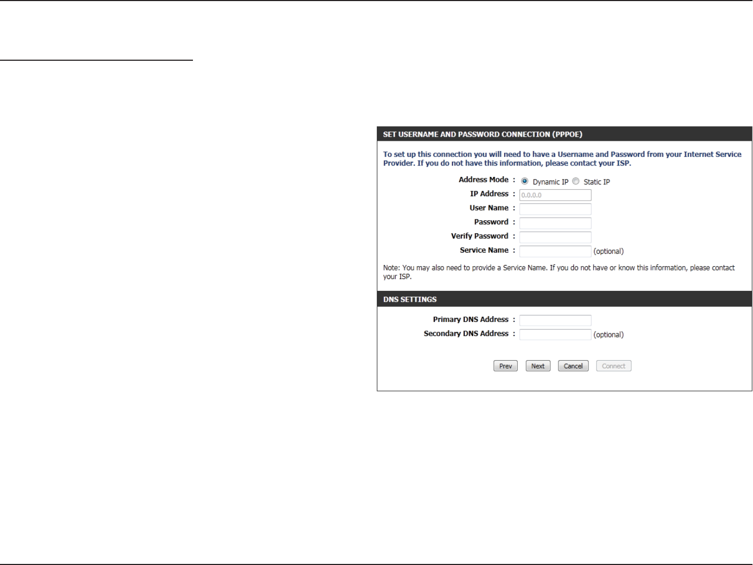The width and height of the screenshot is (753, 565).
Task: Click the Next button
Action: 538,366
